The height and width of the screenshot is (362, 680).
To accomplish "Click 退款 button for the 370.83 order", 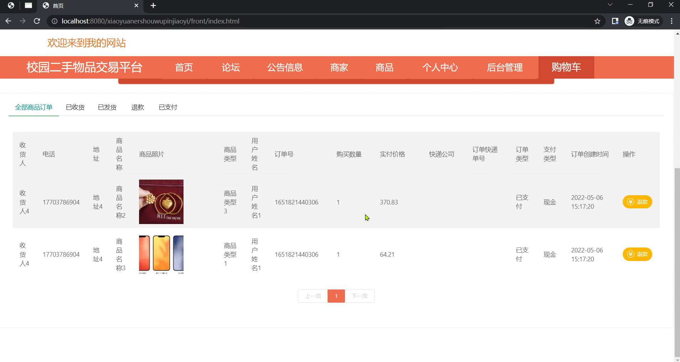I will coord(637,202).
